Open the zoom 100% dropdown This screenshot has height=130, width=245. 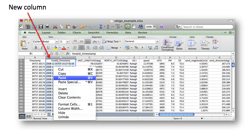coord(154,27)
